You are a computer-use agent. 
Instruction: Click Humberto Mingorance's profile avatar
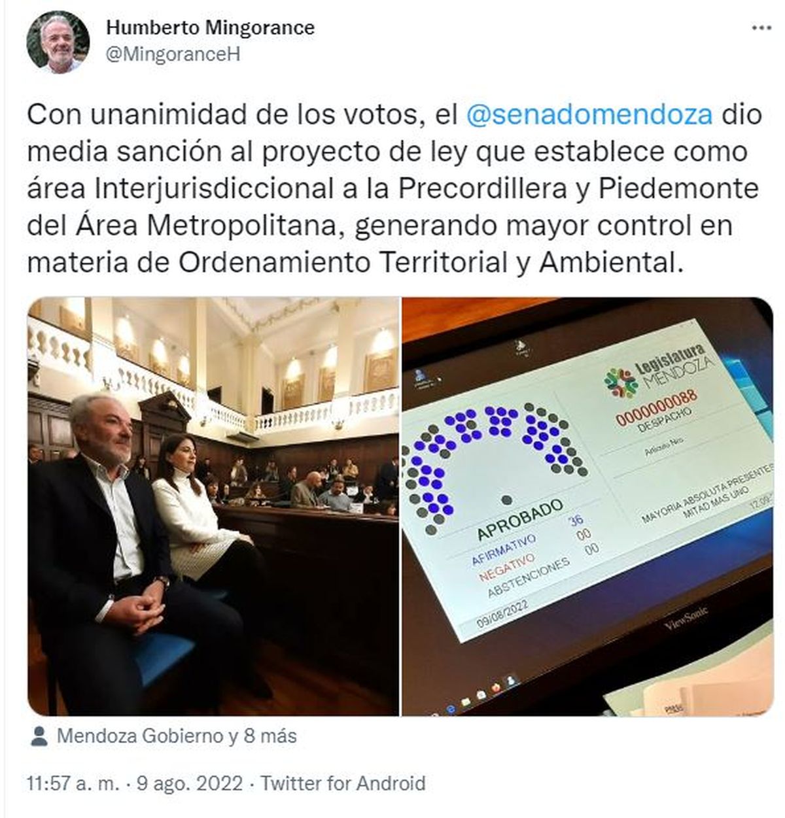[58, 43]
